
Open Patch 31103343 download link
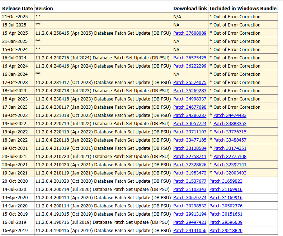[x=190, y=190]
